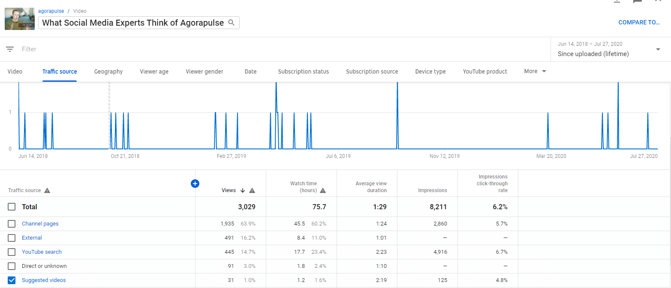Click the sort arrow next to Views
Image resolution: width=671 pixels, height=288 pixels.
click(x=243, y=190)
